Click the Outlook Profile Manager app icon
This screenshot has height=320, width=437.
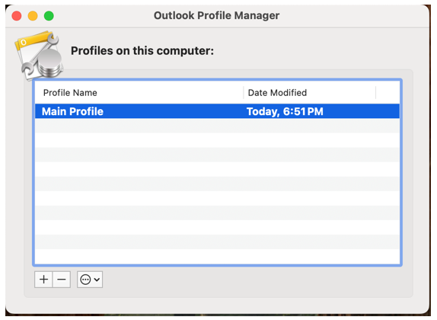tap(39, 56)
